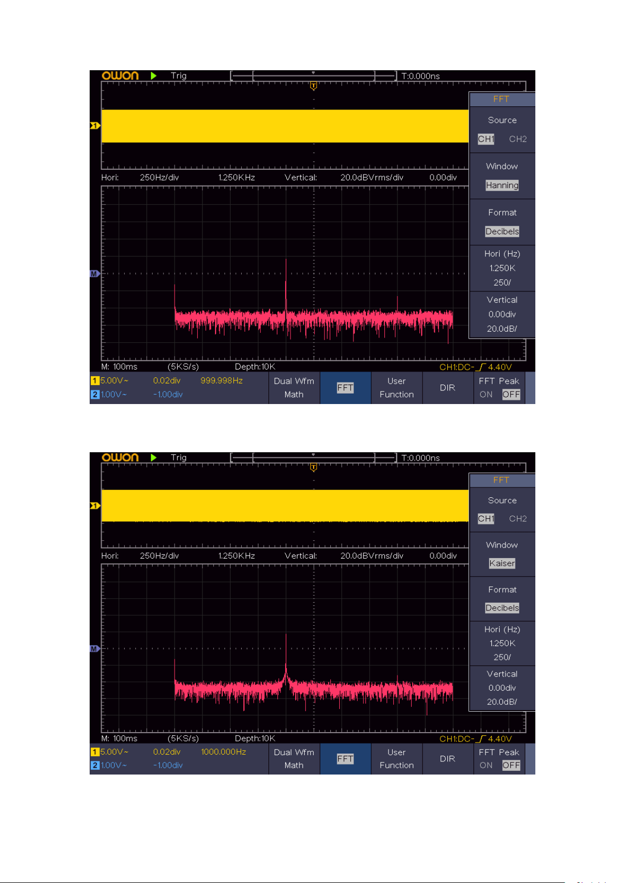Click the T:0.000ns readout on the Hanning screen
The image size is (625, 883).
[x=421, y=76]
